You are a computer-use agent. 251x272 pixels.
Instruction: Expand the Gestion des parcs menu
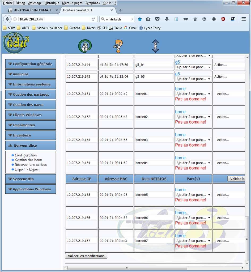coord(31,105)
